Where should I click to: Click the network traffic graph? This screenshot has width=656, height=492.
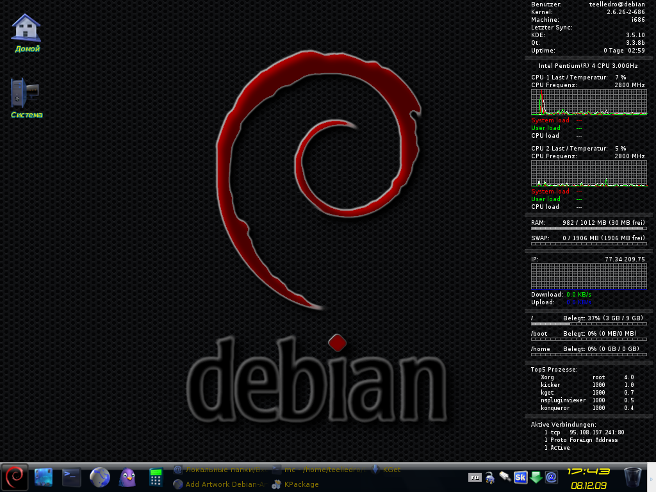pyautogui.click(x=589, y=276)
